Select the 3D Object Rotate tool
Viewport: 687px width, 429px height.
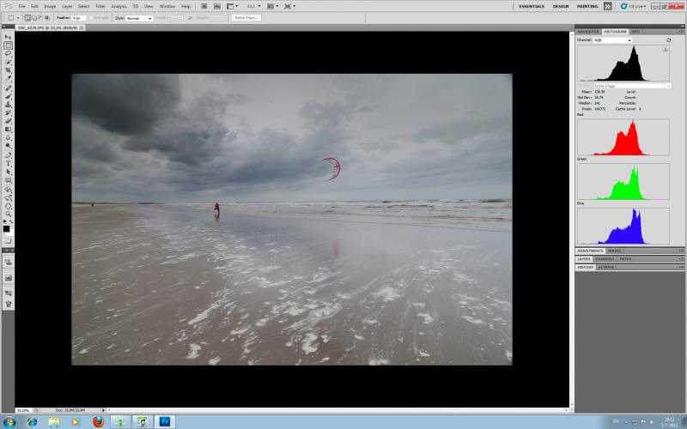point(8,190)
